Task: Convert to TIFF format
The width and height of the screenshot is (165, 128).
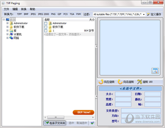Action: coord(19,14)
